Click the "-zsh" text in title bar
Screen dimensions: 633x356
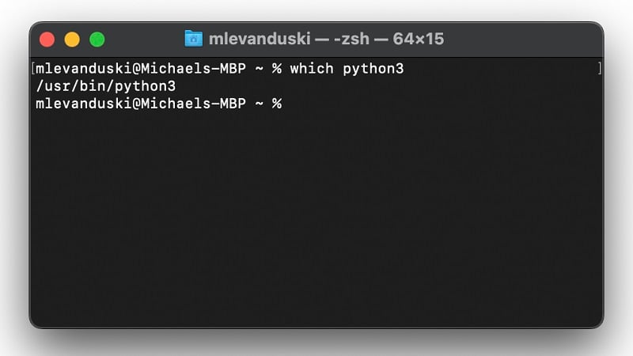tap(351, 39)
